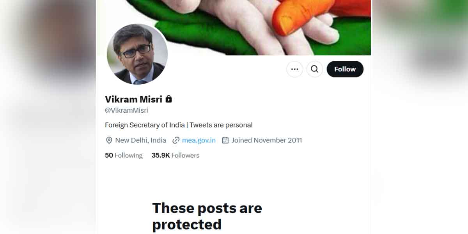Click the search magnifier icon on profile
The image size is (468, 234).
point(314,69)
